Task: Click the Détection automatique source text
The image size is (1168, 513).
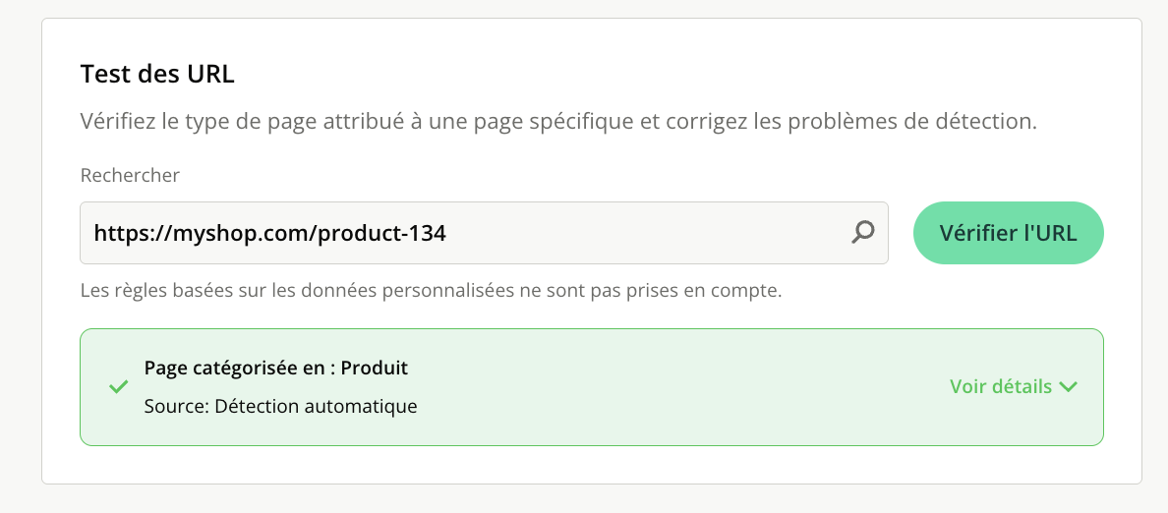Action: tap(316, 406)
